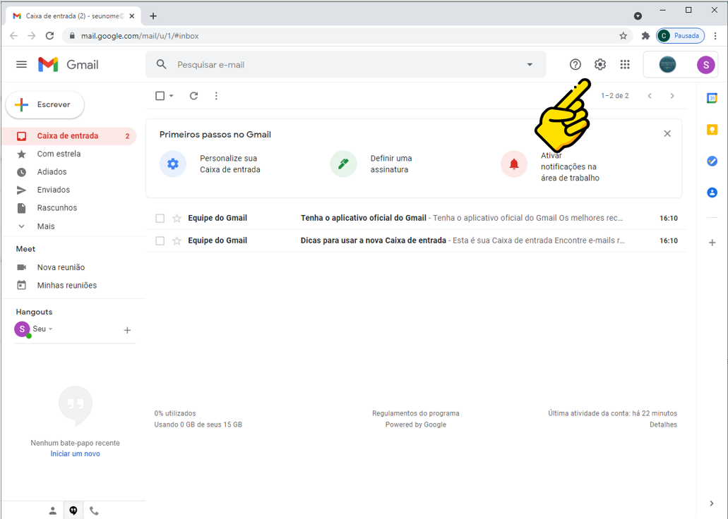This screenshot has width=728, height=519.
Task: Star the 'Dicas para usar' email
Action: point(177,240)
